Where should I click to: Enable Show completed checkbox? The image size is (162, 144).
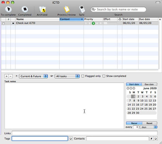pos(104,76)
